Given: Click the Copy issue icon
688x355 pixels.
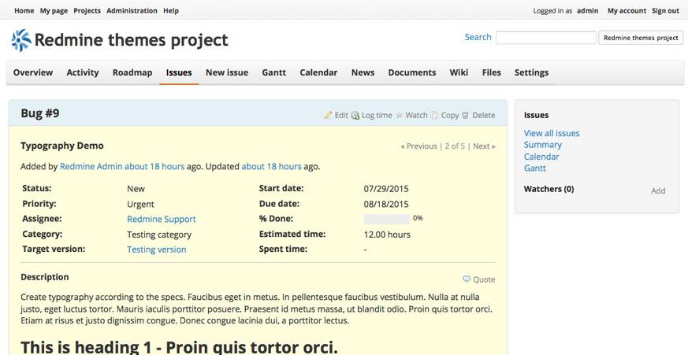Looking at the screenshot, I should pos(435,115).
